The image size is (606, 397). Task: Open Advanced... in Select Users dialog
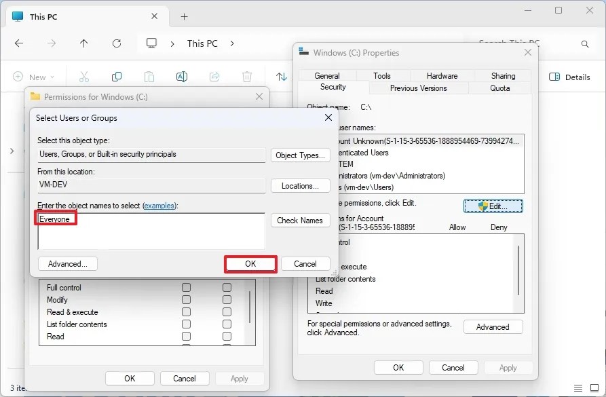(68, 264)
